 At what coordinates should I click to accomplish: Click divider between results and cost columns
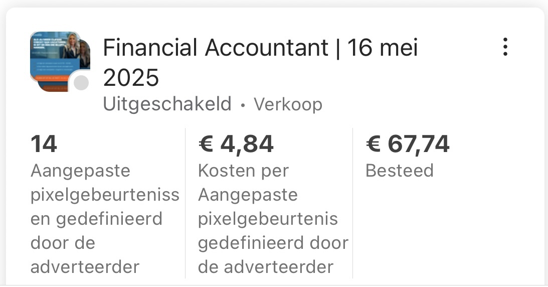(186, 203)
